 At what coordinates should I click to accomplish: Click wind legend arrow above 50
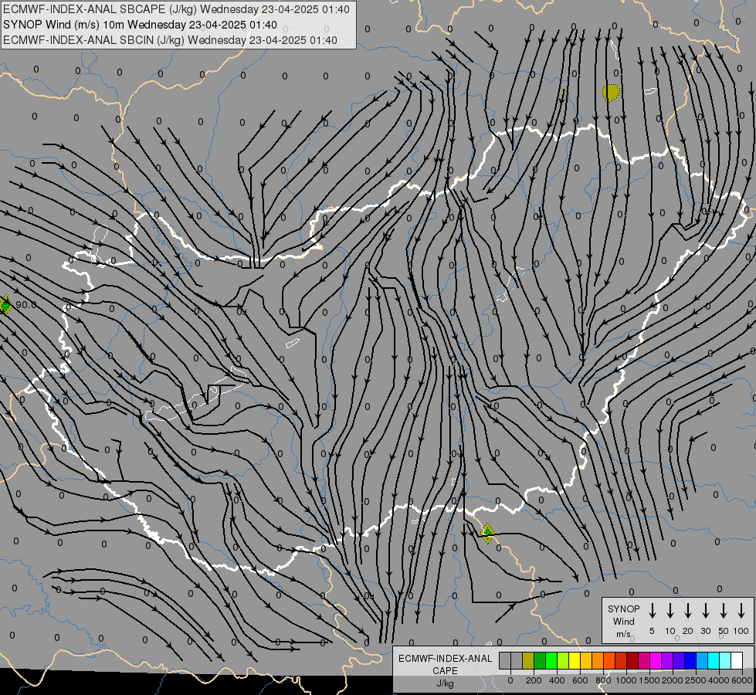(724, 611)
